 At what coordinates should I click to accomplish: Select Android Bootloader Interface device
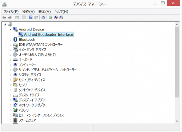tap(46, 35)
